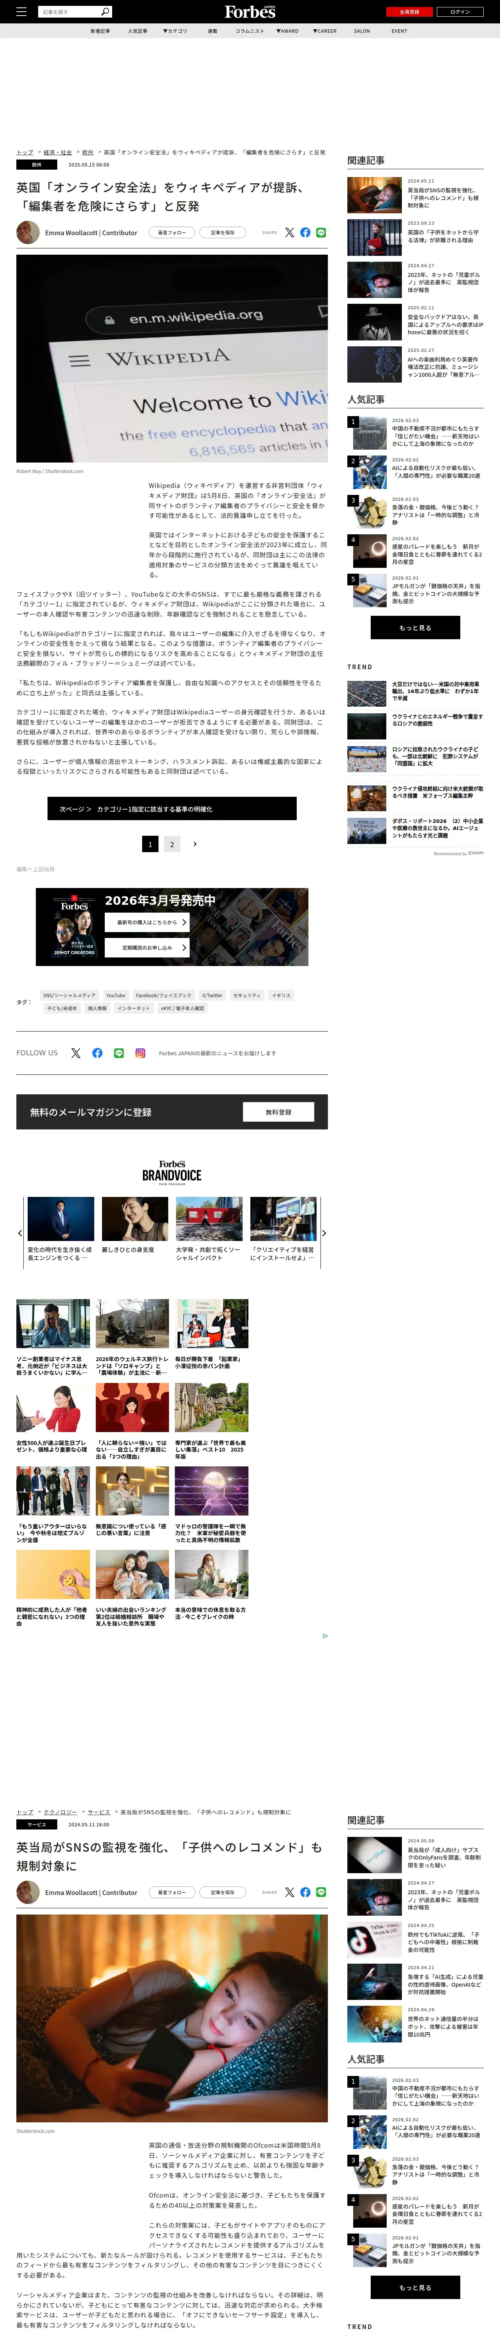The height and width of the screenshot is (2340, 500).
Task: Go to next page via pagination arrow
Action: [x=195, y=844]
